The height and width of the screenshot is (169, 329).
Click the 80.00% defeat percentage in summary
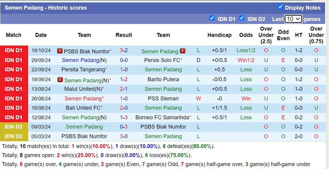[202, 146]
